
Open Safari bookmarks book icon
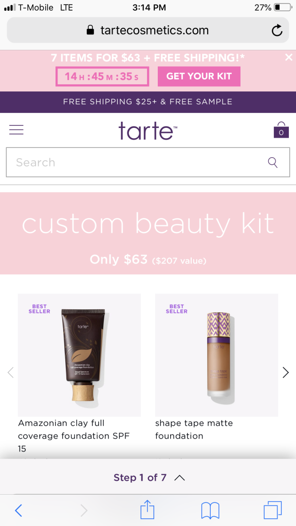pyautogui.click(x=210, y=511)
